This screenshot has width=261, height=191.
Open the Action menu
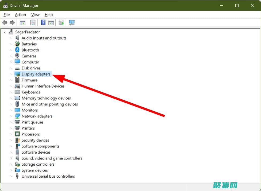pos(20,15)
